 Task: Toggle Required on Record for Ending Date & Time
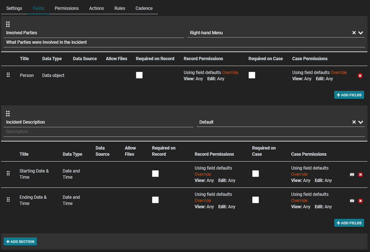[x=155, y=200]
